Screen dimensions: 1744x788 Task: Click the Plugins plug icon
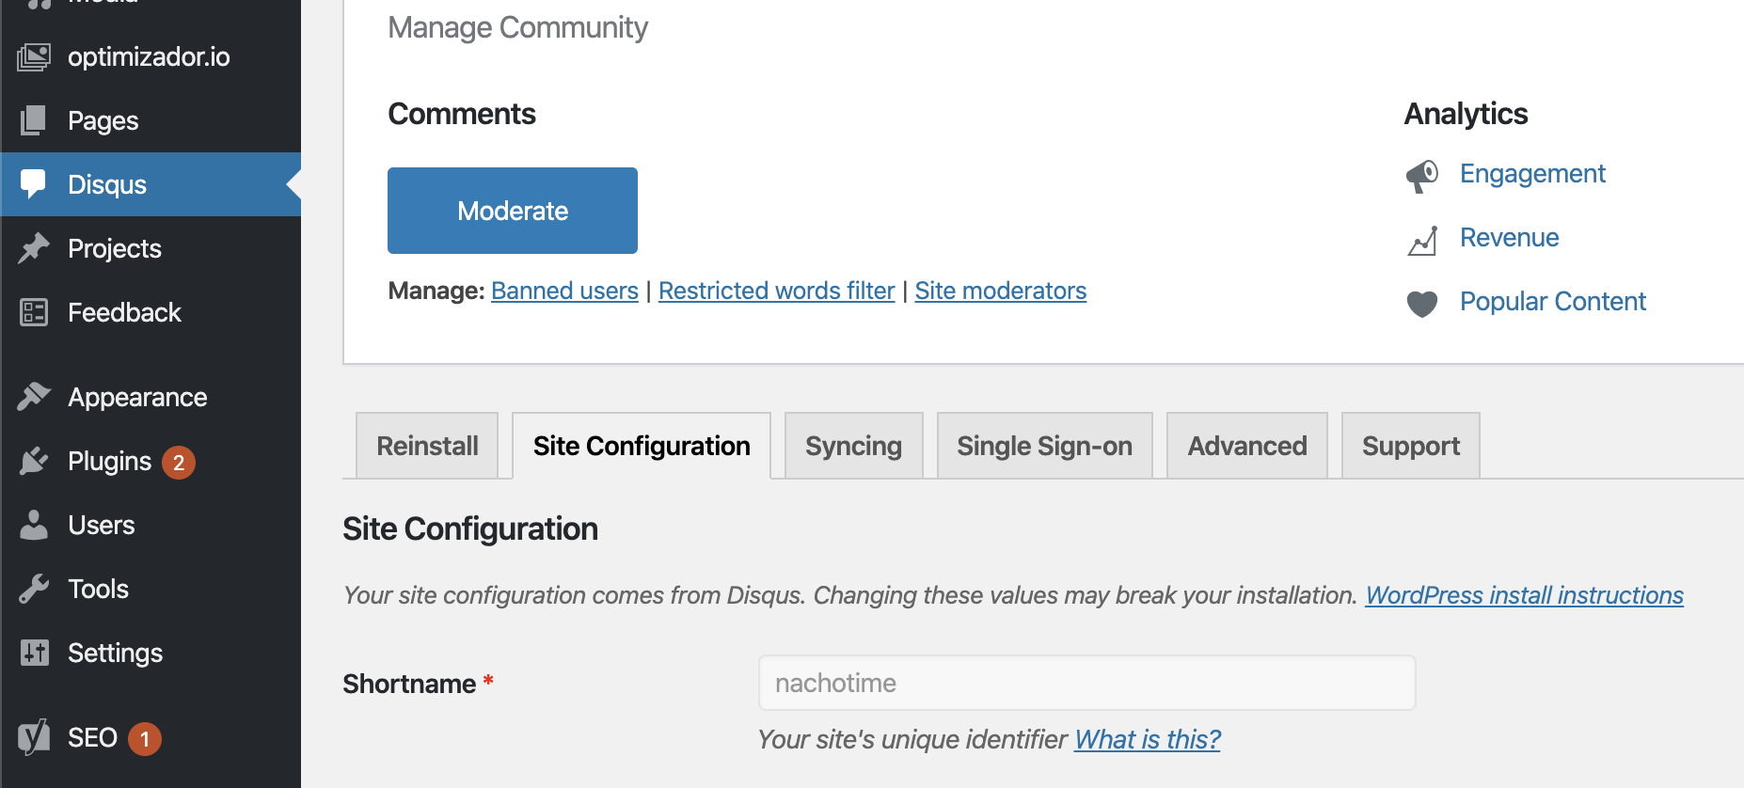pyautogui.click(x=34, y=461)
